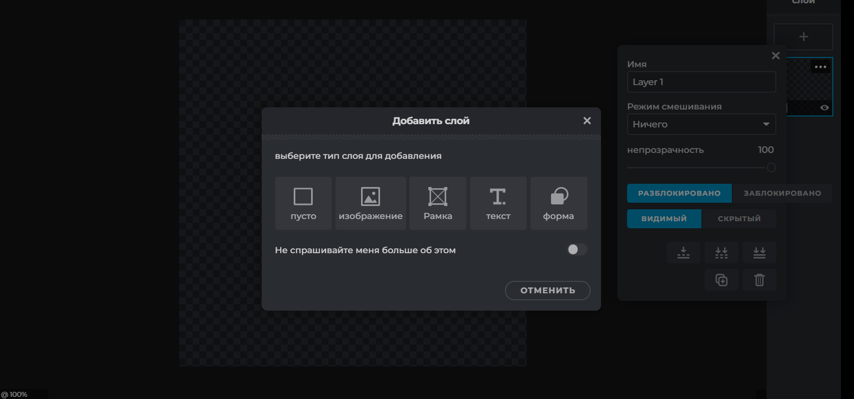Choose the text layer type 'текст'
The height and width of the screenshot is (399, 854).
tap(498, 203)
